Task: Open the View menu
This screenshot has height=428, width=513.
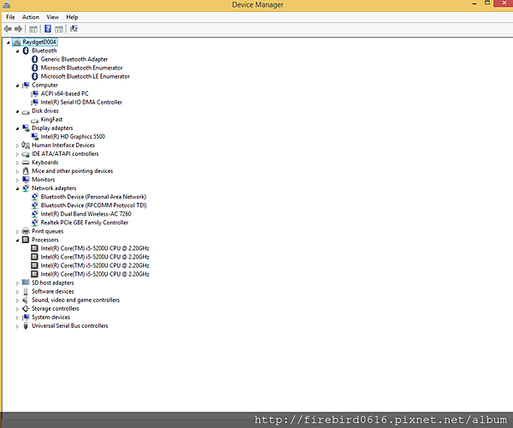Action: click(52, 17)
